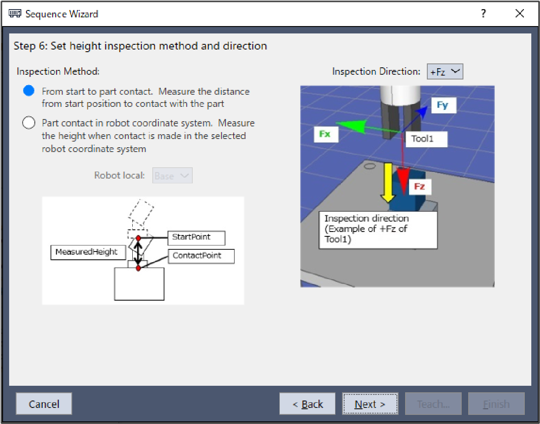Click the yellow inspection direction arrow

coord(387,183)
